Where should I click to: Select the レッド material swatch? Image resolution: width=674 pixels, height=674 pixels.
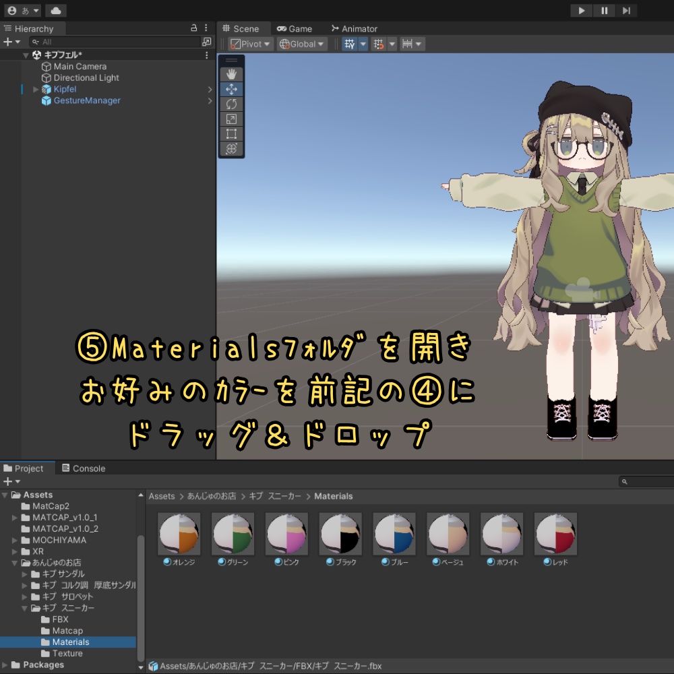[x=555, y=532]
